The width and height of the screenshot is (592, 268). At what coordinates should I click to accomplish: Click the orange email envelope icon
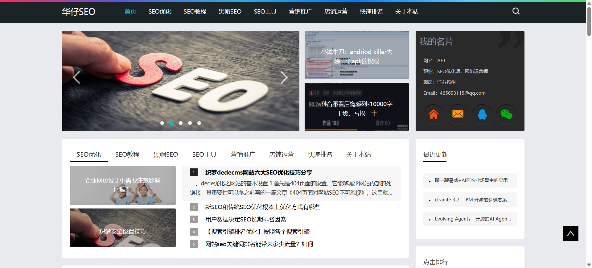coord(458,114)
